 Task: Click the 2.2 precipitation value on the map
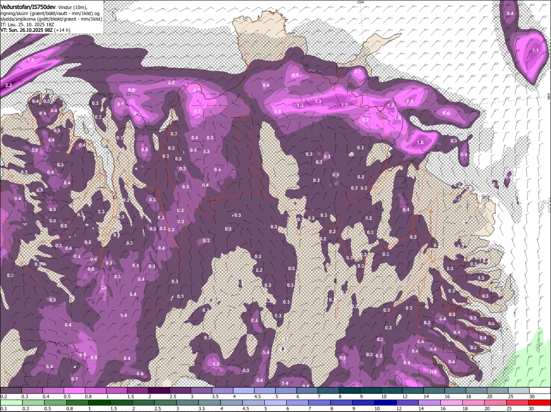[9, 86]
